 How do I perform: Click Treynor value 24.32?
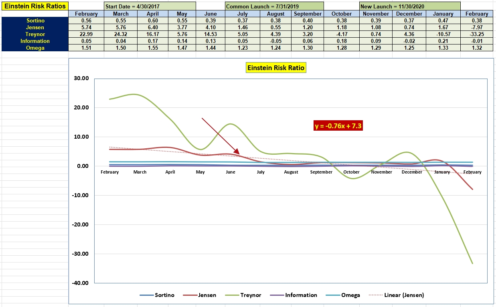click(x=121, y=34)
